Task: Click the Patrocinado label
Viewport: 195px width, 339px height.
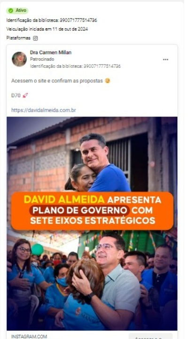Action: [x=42, y=59]
